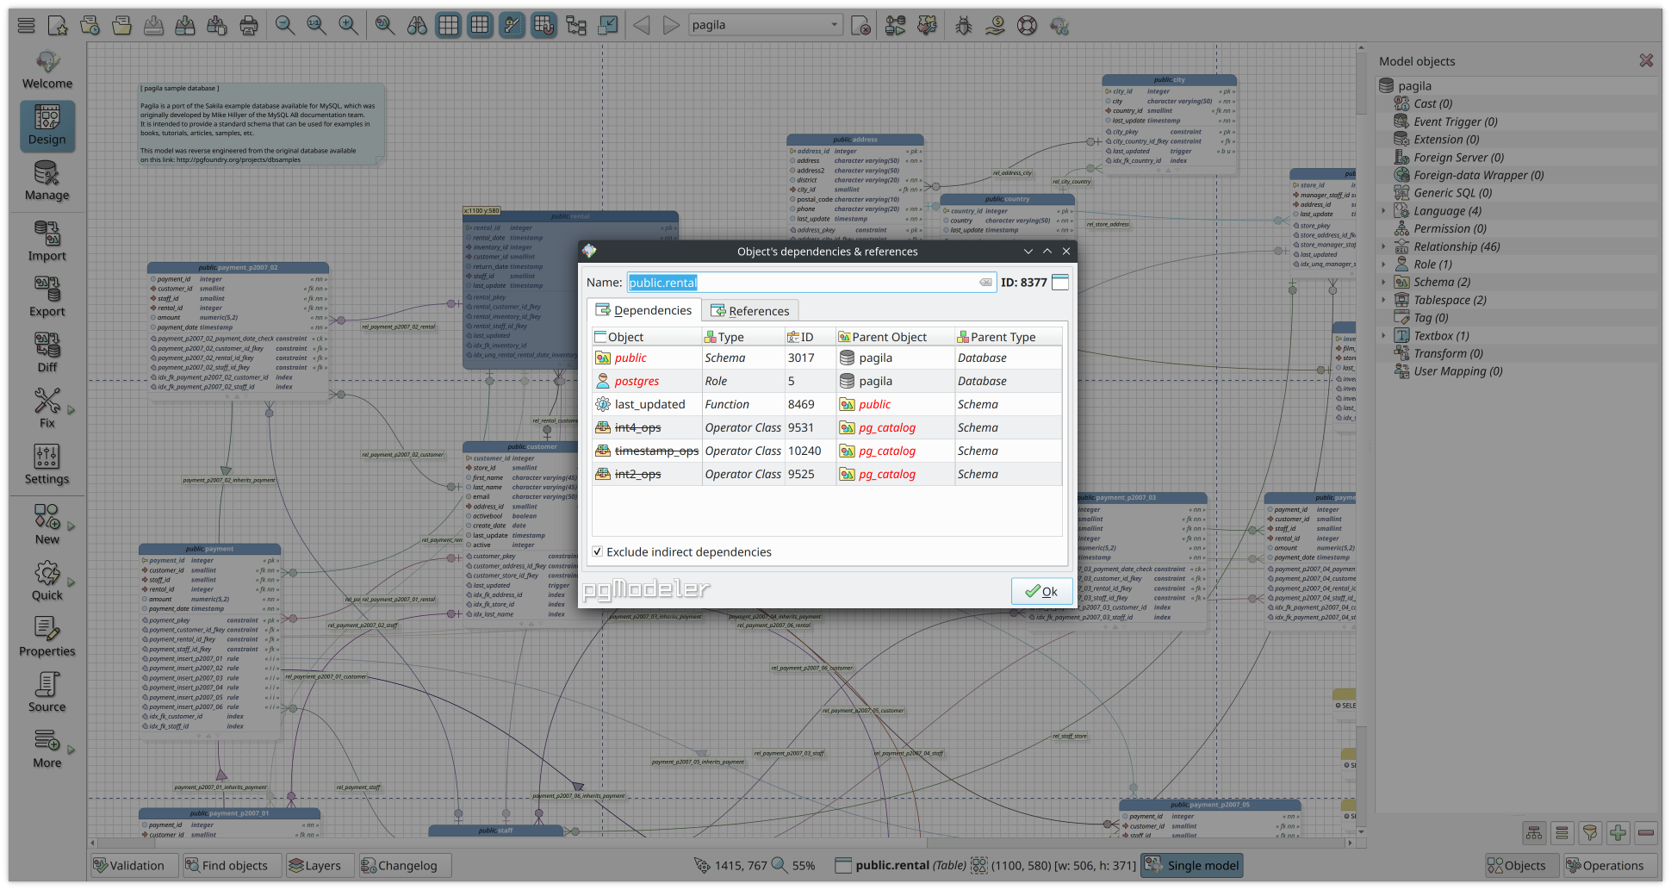Expand the New sidebar submenu arrow

coord(71,526)
